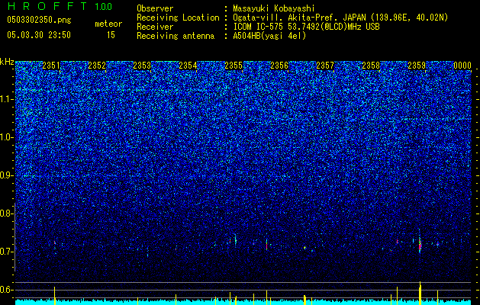This screenshot has height=305, width=480.
Task: Click the 1.0 kHz axis label
Action: (x=6, y=137)
